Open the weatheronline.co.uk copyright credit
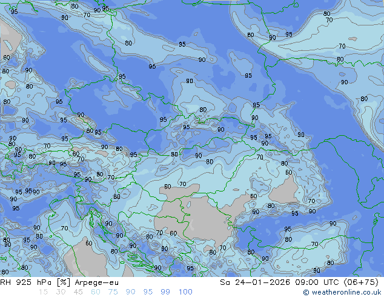The height and width of the screenshot is (297, 384). pyautogui.click(x=342, y=292)
